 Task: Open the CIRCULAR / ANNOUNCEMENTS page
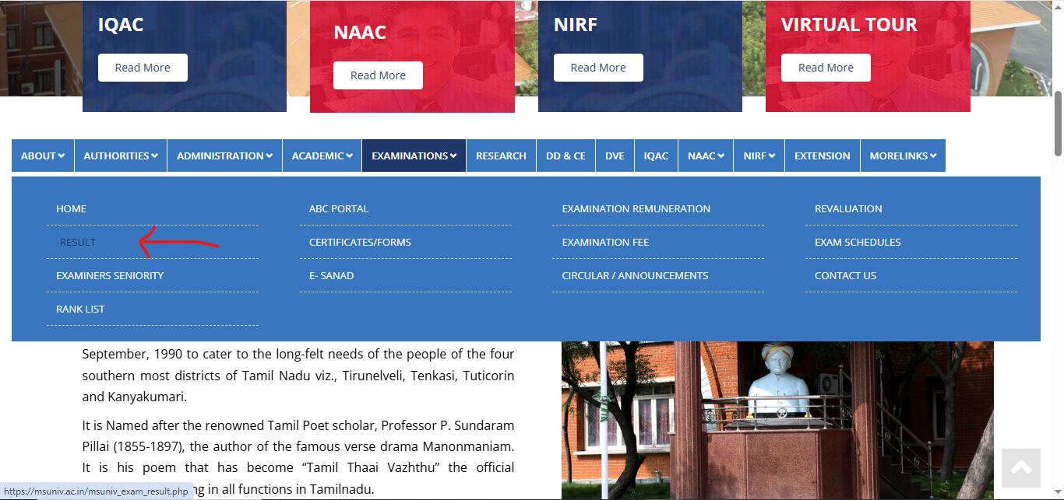pyautogui.click(x=635, y=275)
